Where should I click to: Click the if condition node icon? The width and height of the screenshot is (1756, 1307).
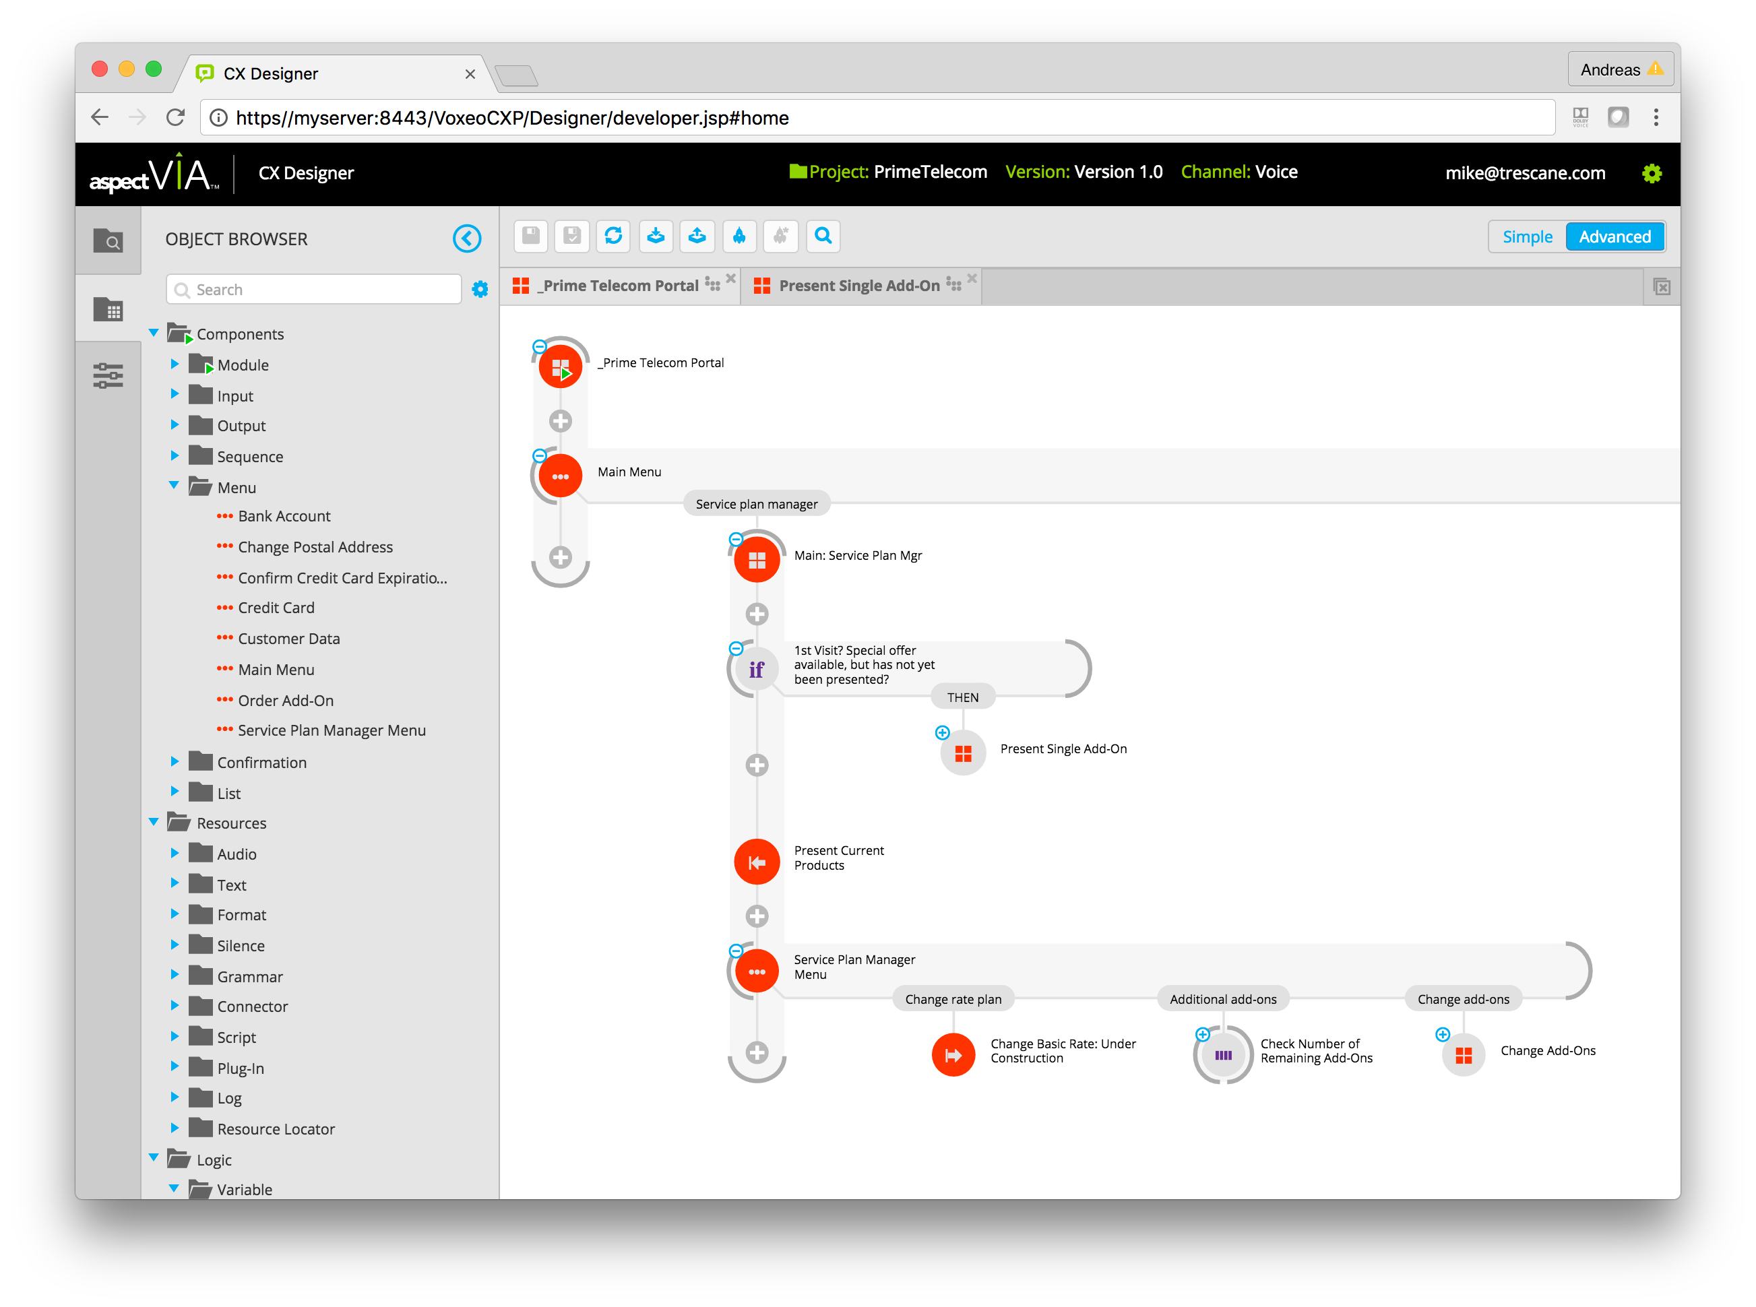[757, 669]
